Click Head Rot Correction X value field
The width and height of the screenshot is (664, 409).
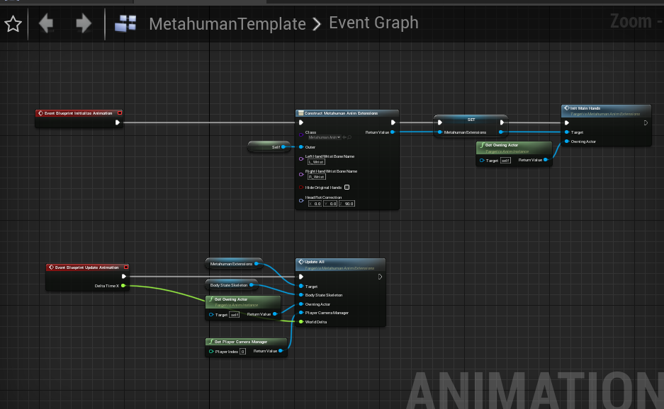[x=315, y=204]
